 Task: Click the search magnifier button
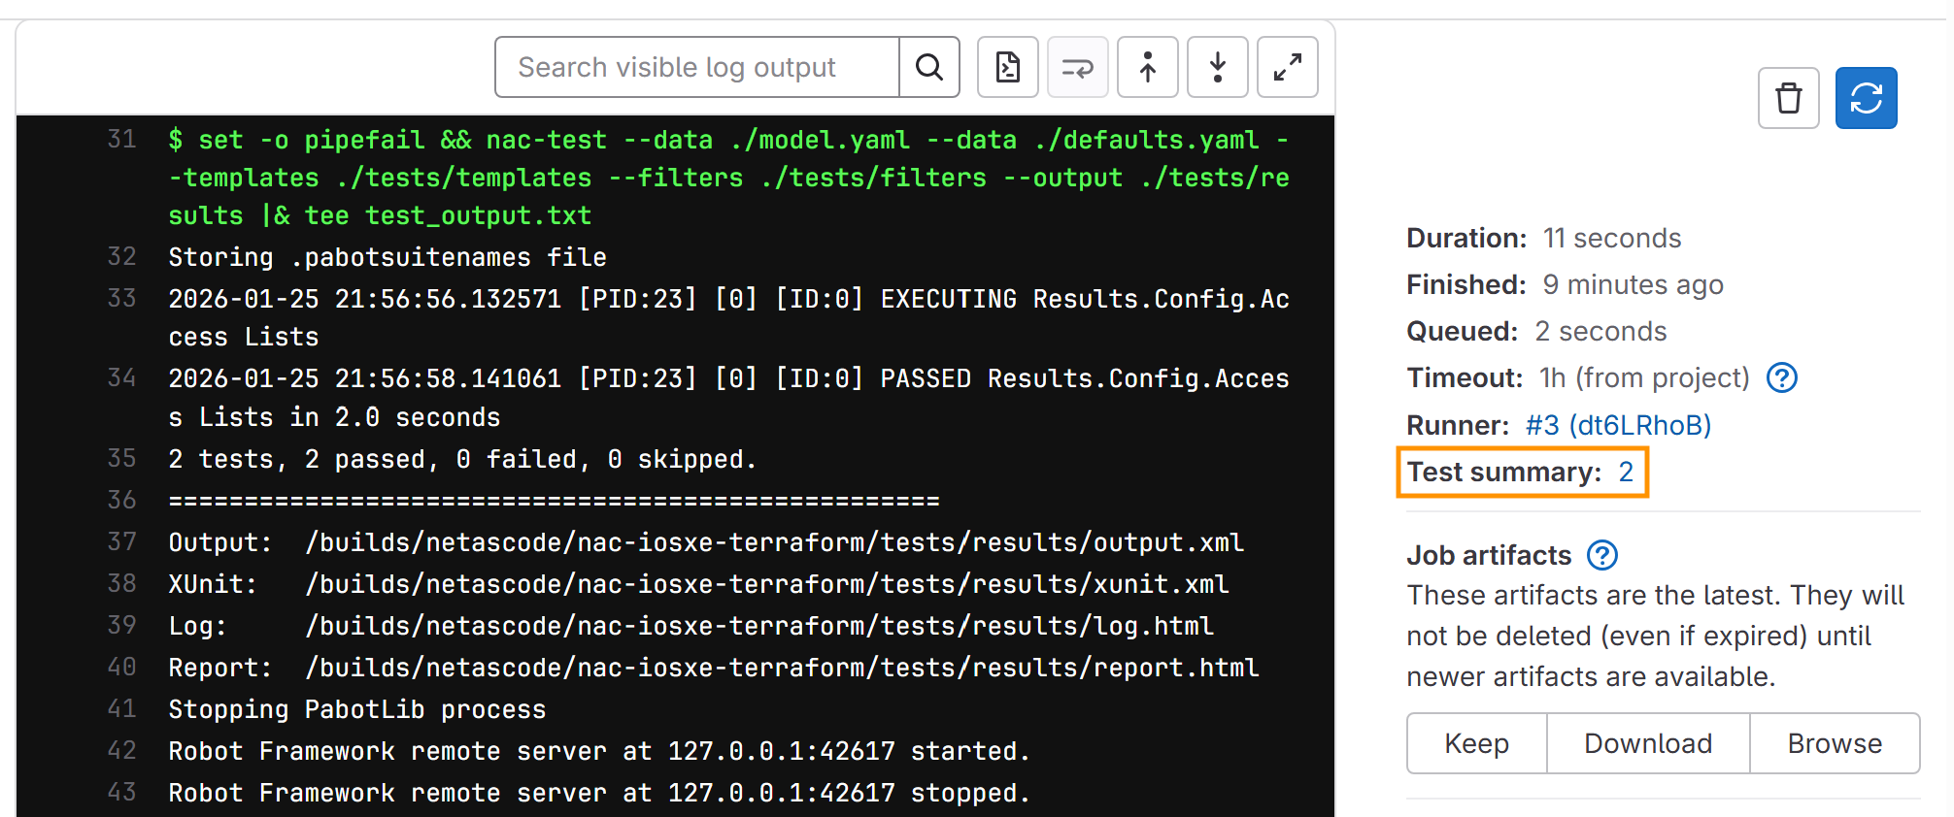tap(929, 67)
